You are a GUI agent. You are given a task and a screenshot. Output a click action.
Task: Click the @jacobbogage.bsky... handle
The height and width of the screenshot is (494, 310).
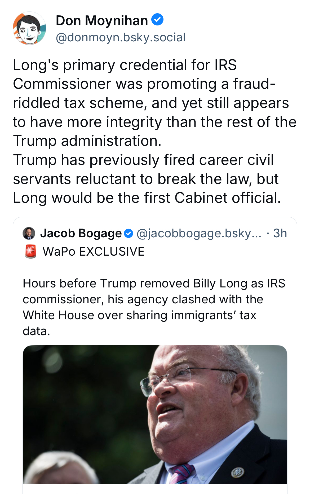pos(199,233)
